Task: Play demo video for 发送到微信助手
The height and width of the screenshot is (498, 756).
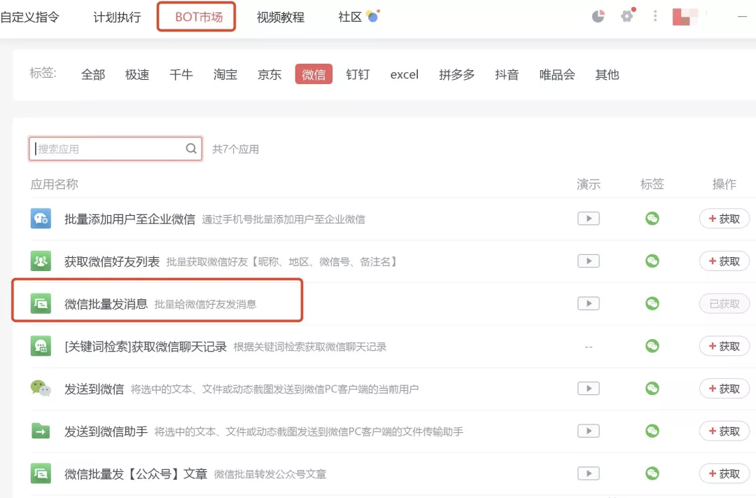Action: [588, 431]
